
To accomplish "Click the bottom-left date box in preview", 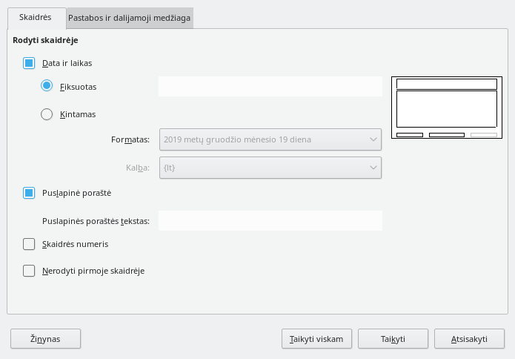I will click(409, 135).
